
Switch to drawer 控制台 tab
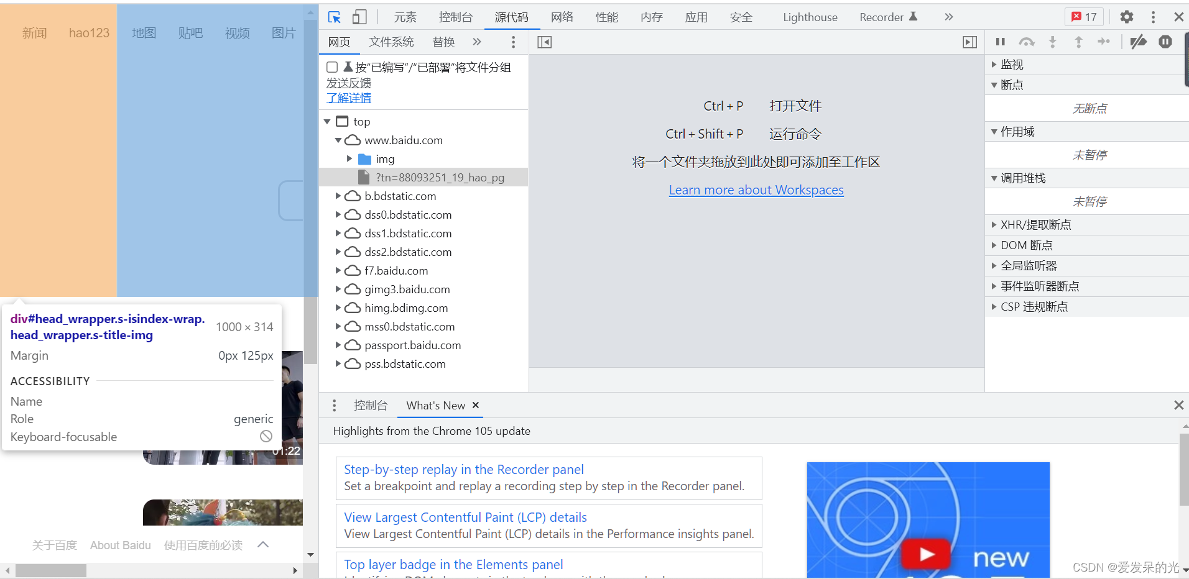point(371,406)
